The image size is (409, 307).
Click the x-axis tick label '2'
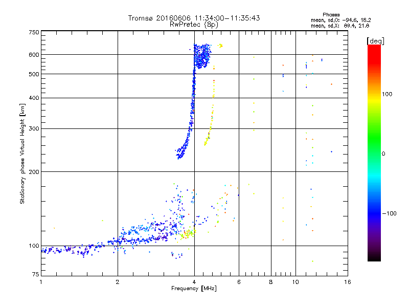click(118, 282)
